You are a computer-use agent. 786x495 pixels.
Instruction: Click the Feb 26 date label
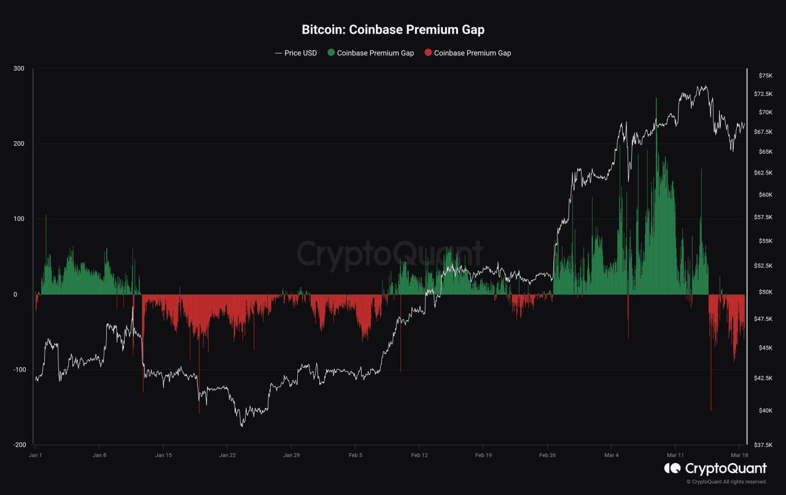pyautogui.click(x=547, y=456)
